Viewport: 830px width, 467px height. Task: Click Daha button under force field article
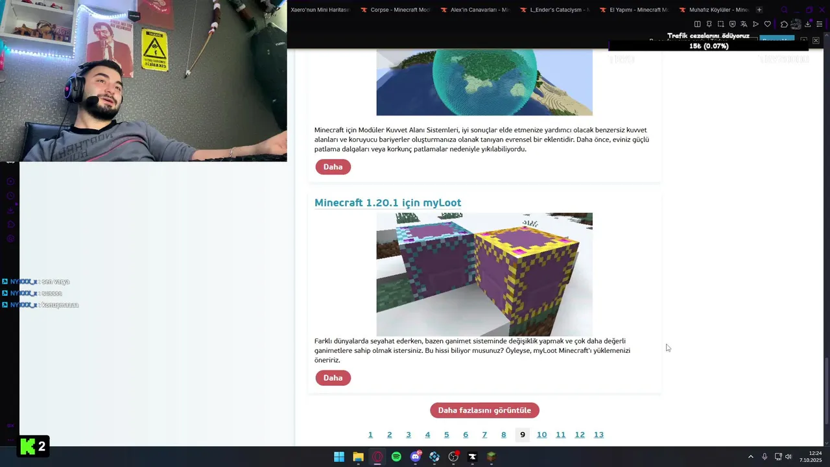click(333, 167)
